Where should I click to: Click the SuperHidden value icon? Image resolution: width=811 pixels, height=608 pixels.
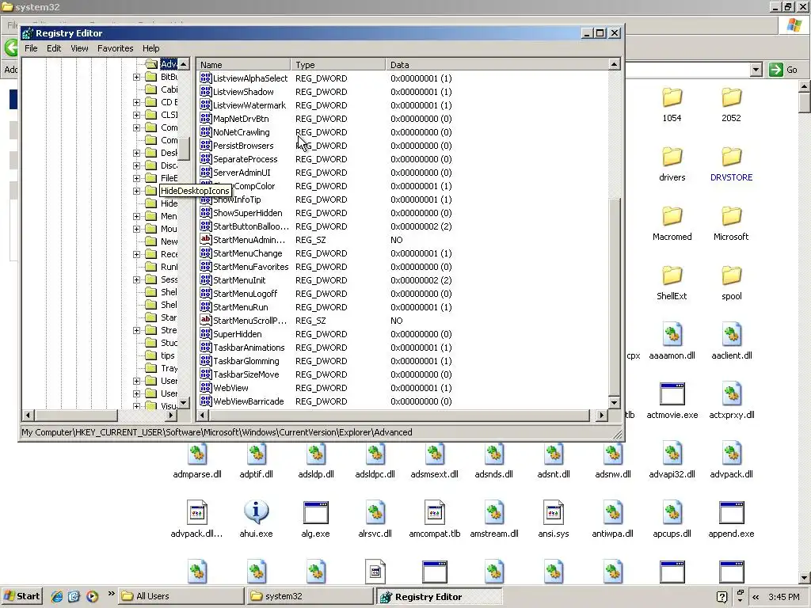[x=205, y=333]
